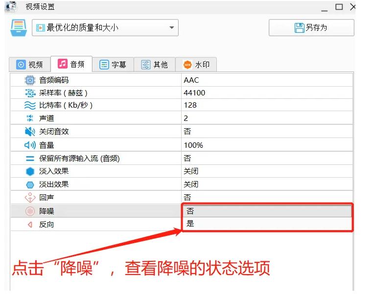
Task: Click the 关闭音效 muted speaker icon
Action: point(30,132)
